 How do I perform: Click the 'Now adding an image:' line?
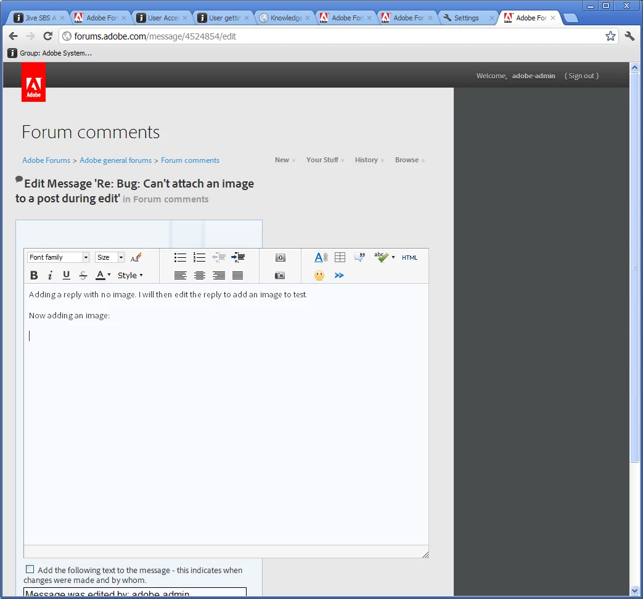pyautogui.click(x=69, y=315)
